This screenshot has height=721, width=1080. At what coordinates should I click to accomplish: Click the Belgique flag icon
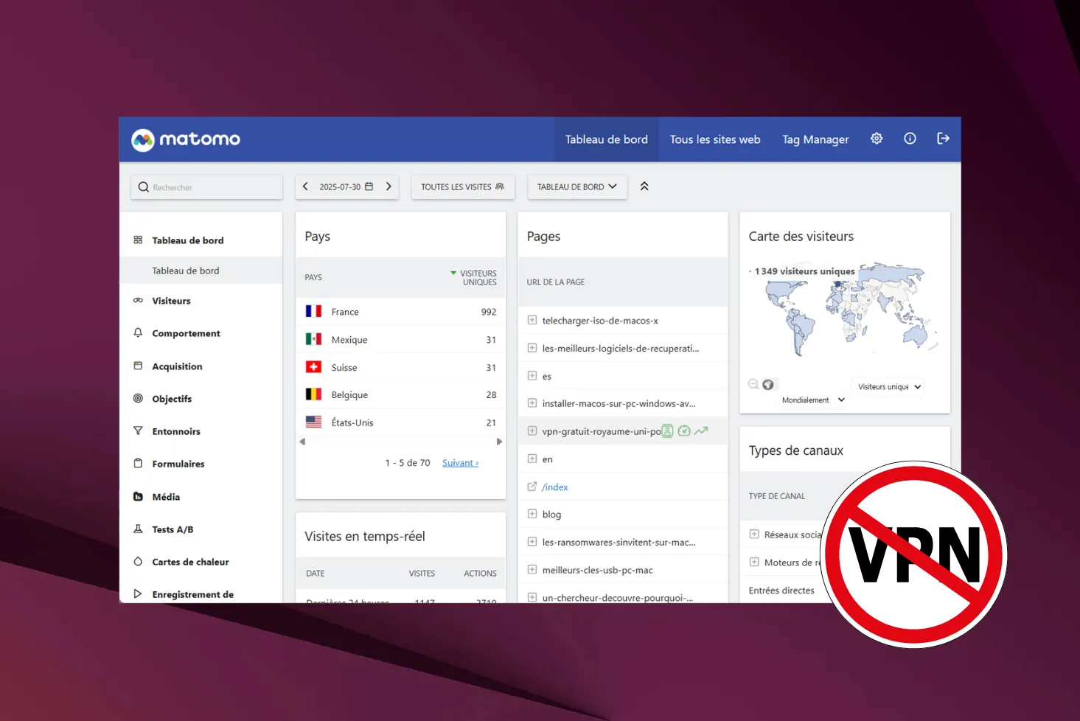tap(313, 394)
